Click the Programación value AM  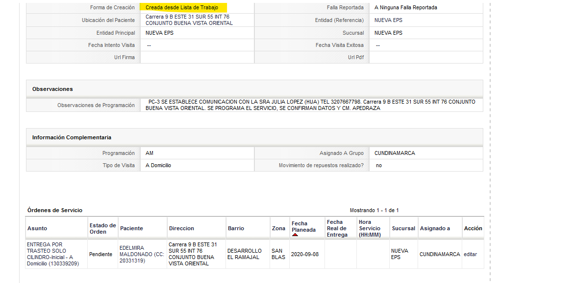[x=149, y=153]
